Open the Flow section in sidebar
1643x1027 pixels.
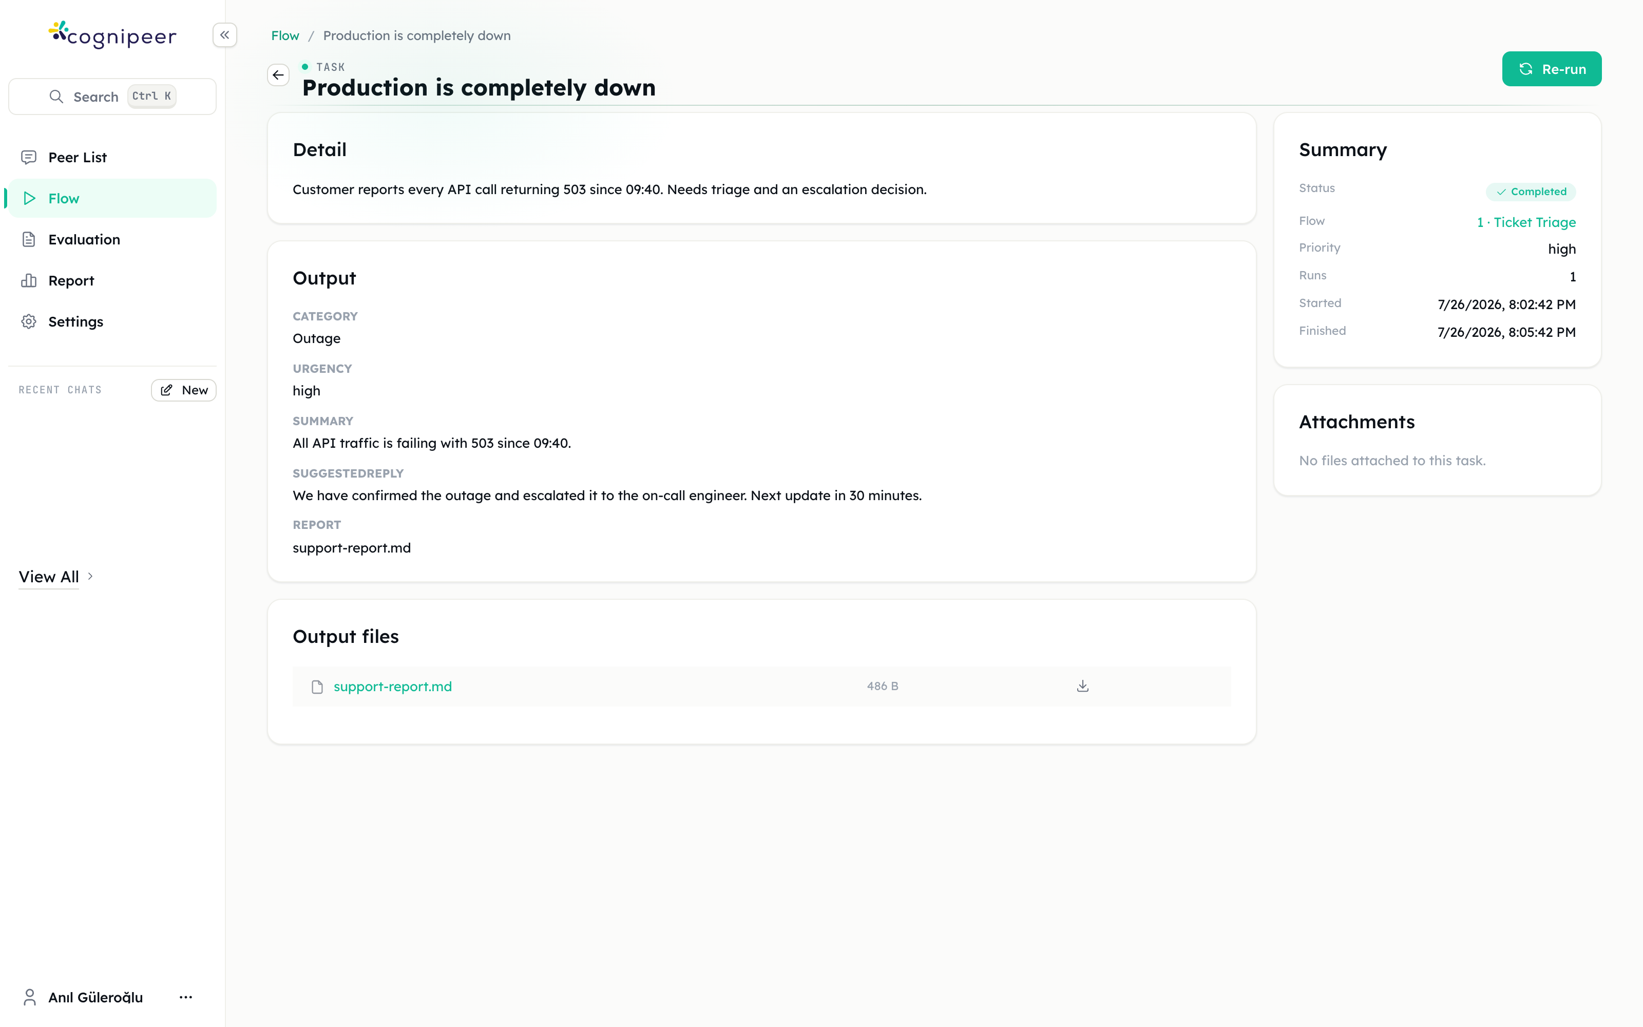click(x=113, y=198)
